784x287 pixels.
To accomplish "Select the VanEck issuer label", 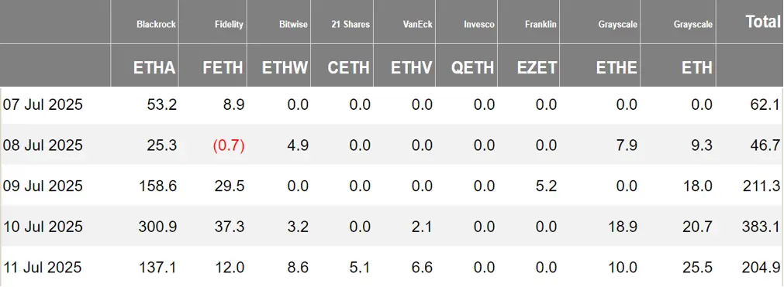I will click(419, 24).
